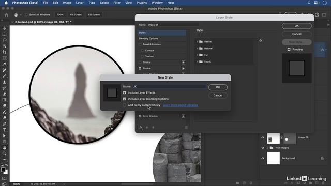The image size is (331, 186).
Task: Open the File menu
Action: point(46,3)
